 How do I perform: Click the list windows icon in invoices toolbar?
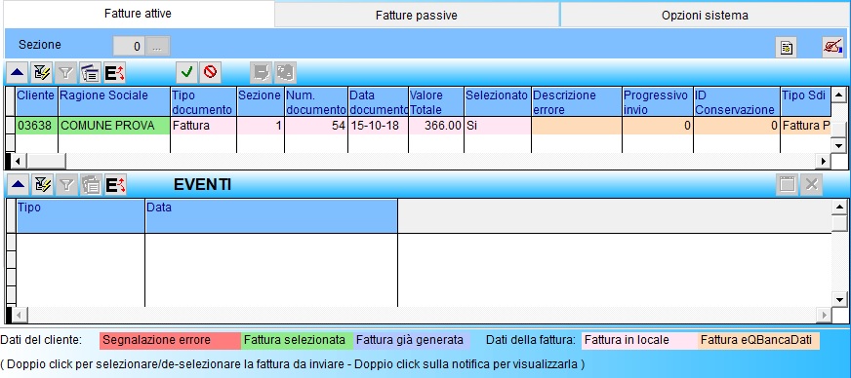tap(90, 72)
